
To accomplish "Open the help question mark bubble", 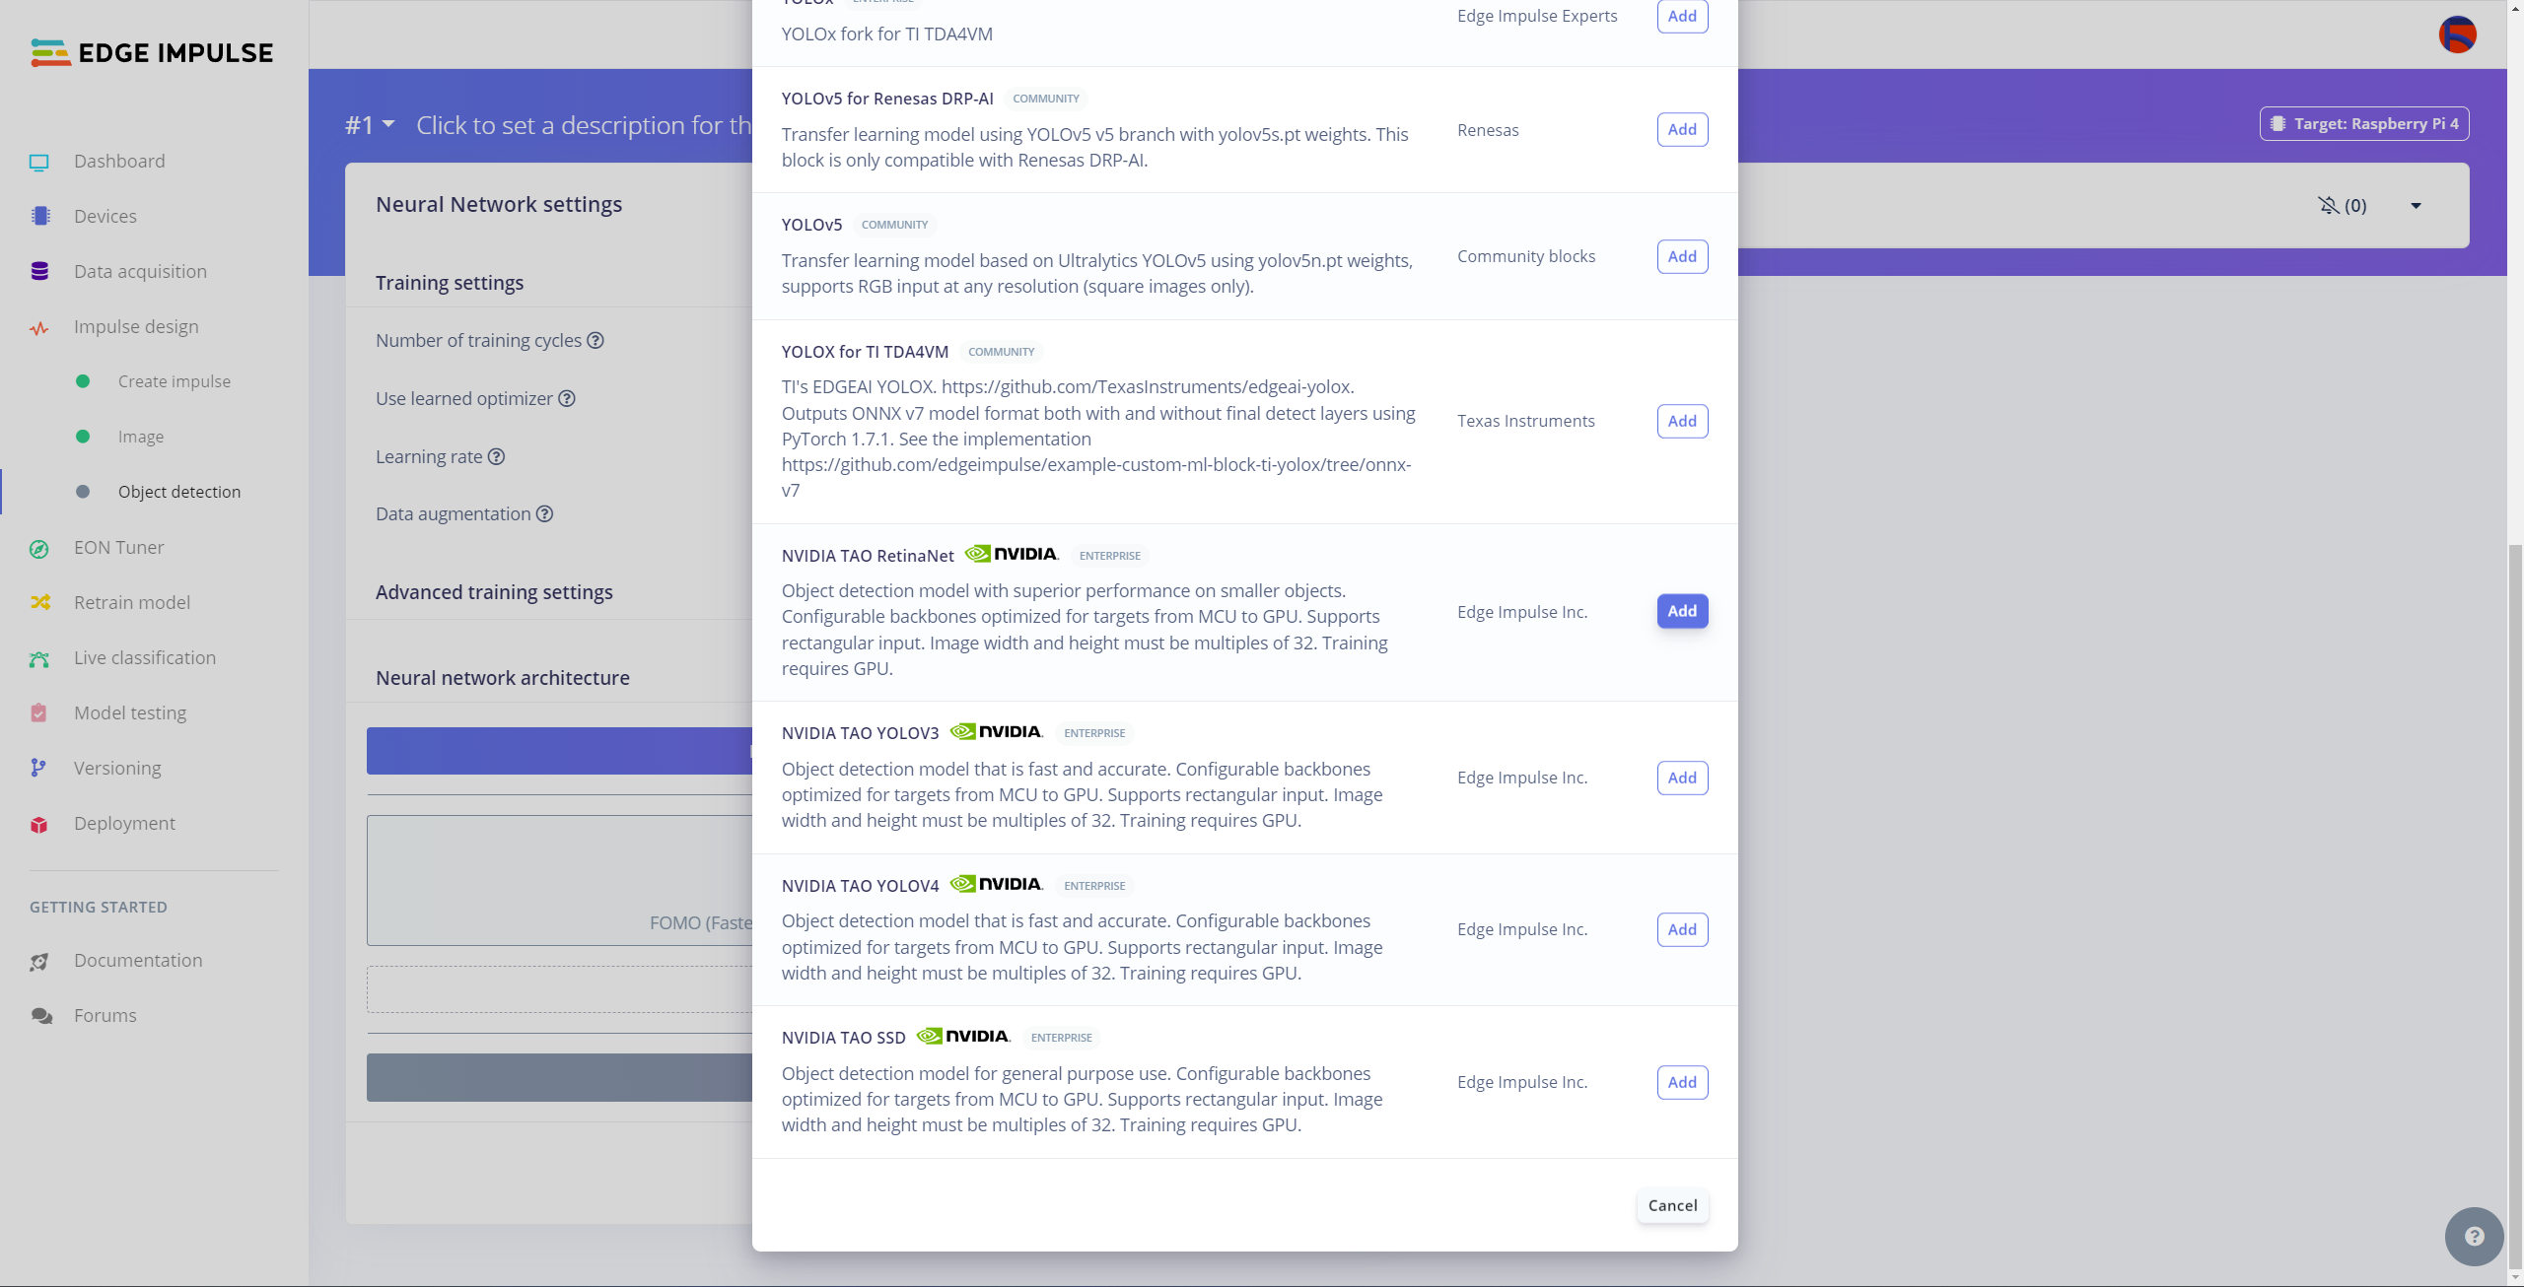I will pos(2474,1236).
